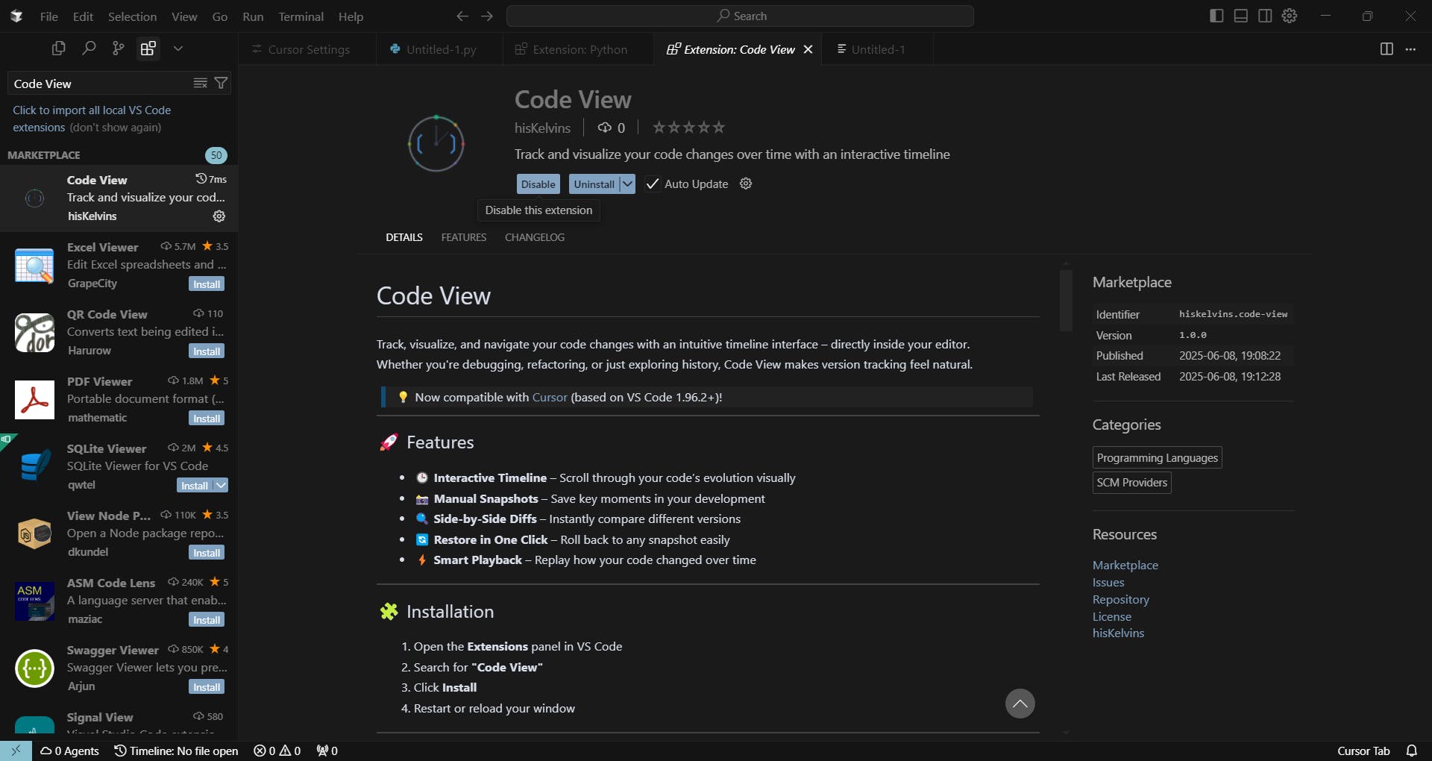The width and height of the screenshot is (1432, 761).
Task: Open the Swagger Viewer extension icon
Action: tap(34, 668)
